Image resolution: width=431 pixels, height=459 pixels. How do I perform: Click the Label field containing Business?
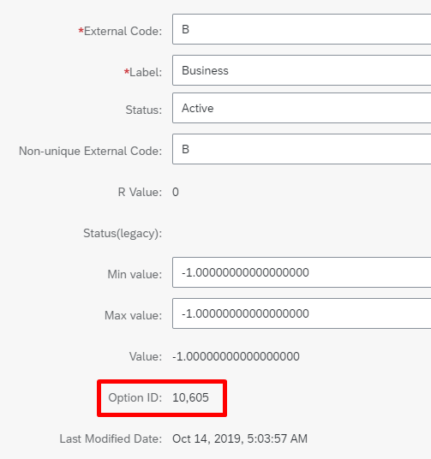pos(302,70)
